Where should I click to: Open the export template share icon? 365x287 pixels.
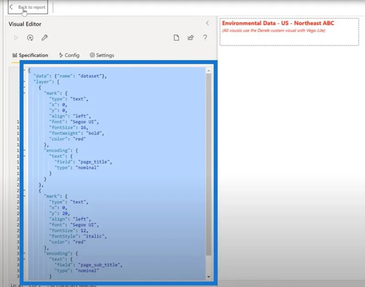(191, 38)
